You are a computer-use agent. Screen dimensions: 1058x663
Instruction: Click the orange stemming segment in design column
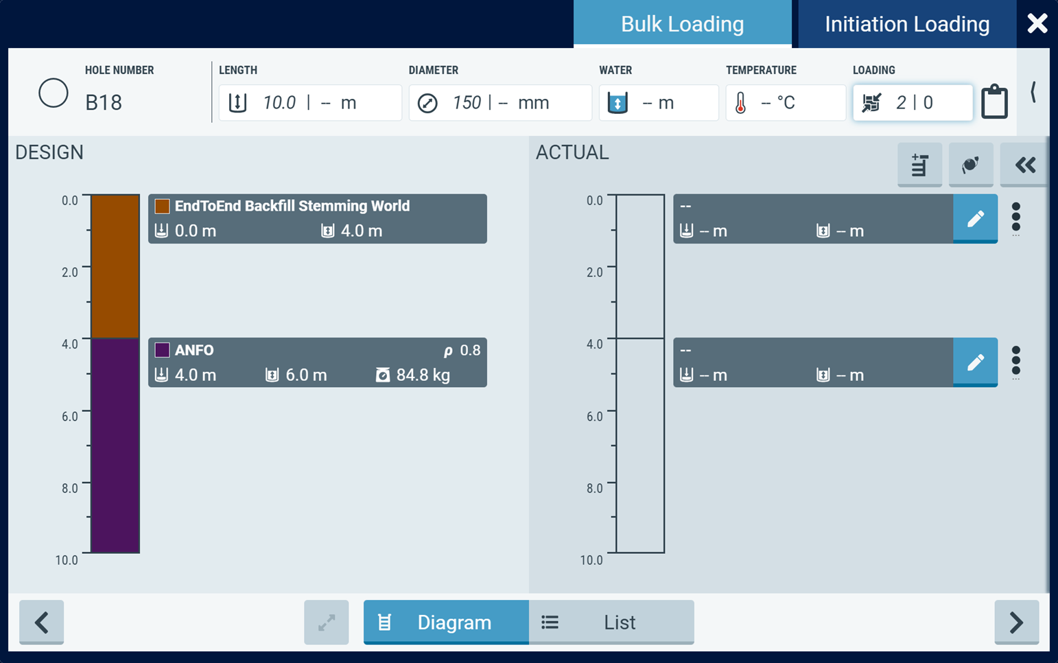point(115,266)
